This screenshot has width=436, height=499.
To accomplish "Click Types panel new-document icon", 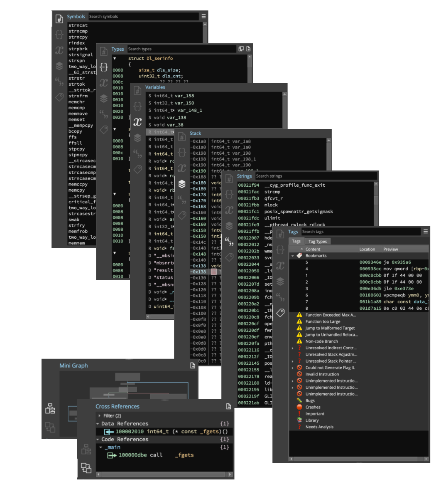I will point(248,49).
